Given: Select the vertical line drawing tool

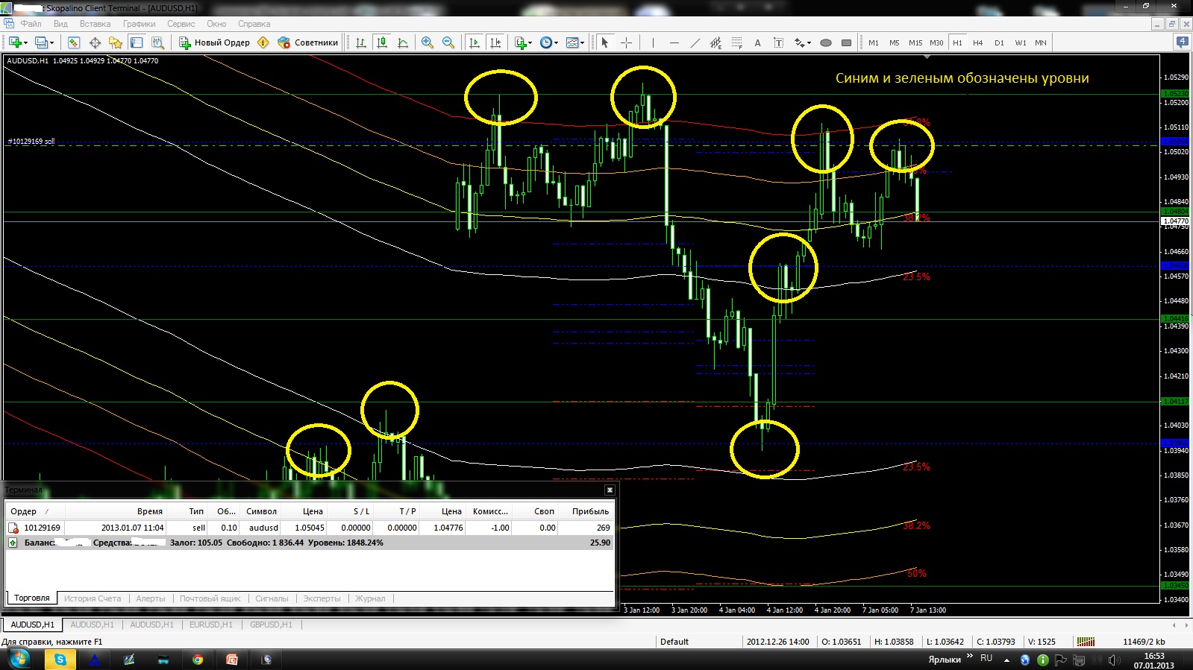Looking at the screenshot, I should click(653, 42).
